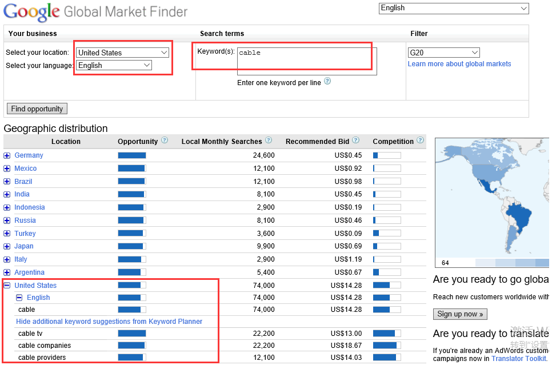Collapse the English language sub-row
Screen dimensions: 552x369
click(x=19, y=298)
